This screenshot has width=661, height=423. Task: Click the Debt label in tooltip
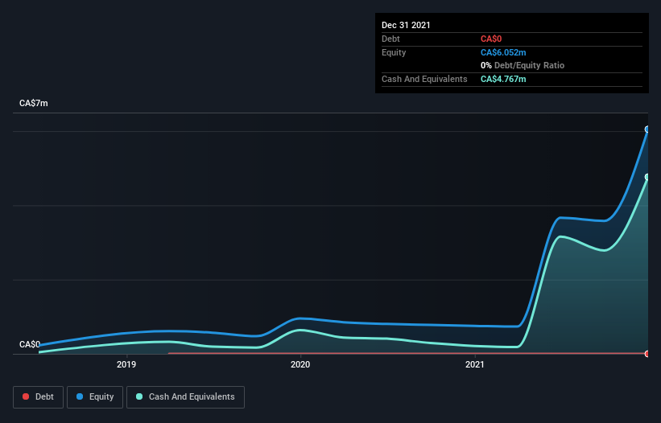pyautogui.click(x=390, y=39)
